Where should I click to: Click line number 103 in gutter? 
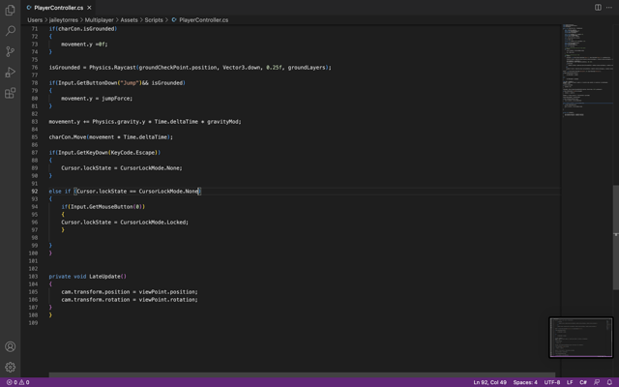click(33, 277)
